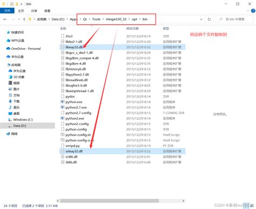Select libwinpthread-1.dll in the list

point(123,91)
